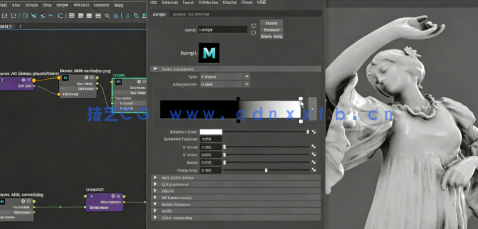Viewport: 478px width, 229px height.
Task: Expand the Effects section
Action: pos(155,191)
